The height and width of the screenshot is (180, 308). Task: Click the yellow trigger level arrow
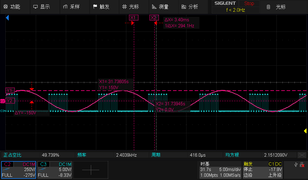(x=305, y=131)
